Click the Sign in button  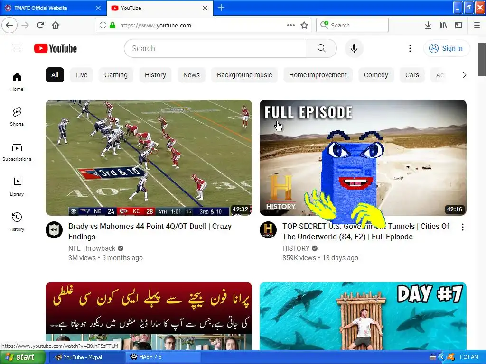click(447, 48)
